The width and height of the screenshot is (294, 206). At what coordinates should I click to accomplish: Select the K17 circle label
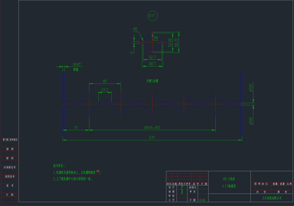click(152, 15)
